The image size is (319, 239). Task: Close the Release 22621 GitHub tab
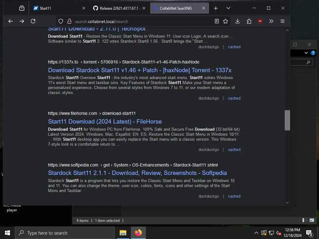tap(144, 8)
